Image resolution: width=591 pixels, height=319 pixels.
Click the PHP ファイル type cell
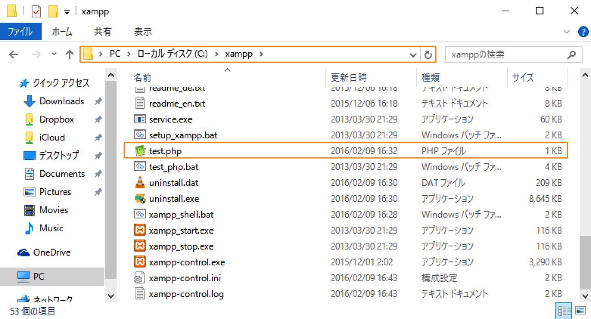click(444, 151)
